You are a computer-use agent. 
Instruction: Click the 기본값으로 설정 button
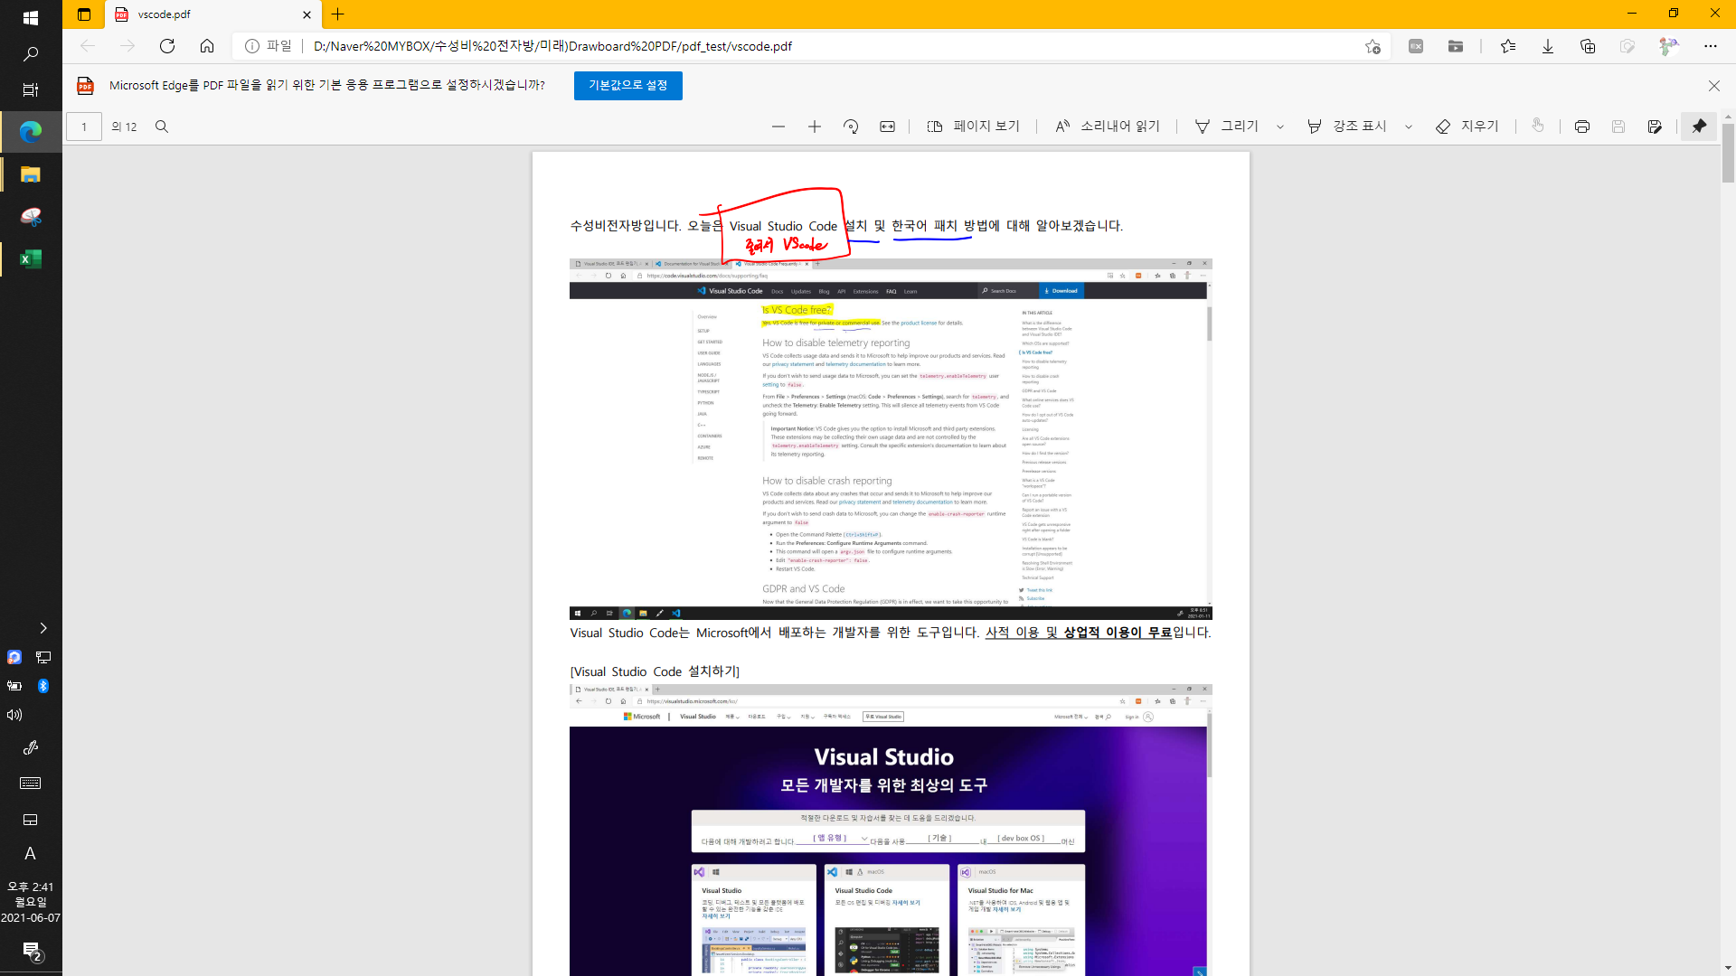point(627,85)
